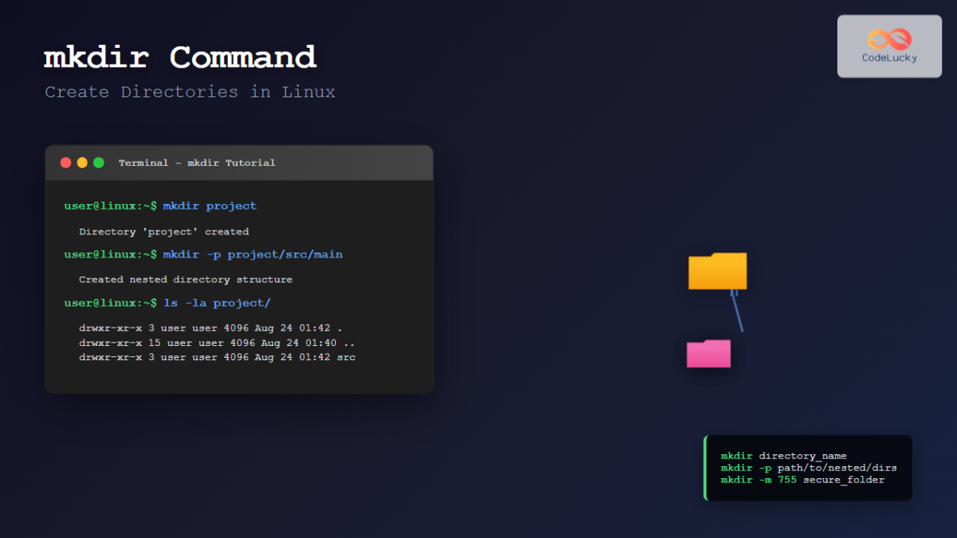
Task: Click the orange folder's tab flap
Action: (x=699, y=257)
